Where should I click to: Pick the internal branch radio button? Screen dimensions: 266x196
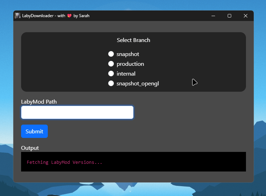(111, 73)
